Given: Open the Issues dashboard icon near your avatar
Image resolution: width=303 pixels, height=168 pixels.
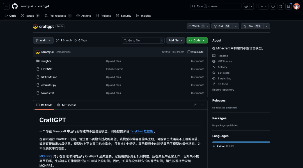Looking at the screenshot, I should click(x=273, y=6).
